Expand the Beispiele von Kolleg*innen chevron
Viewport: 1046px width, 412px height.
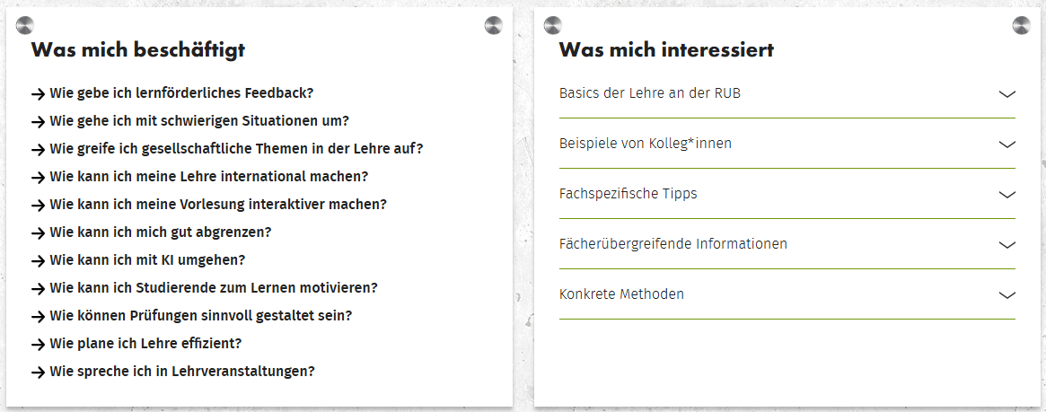pos(1006,144)
